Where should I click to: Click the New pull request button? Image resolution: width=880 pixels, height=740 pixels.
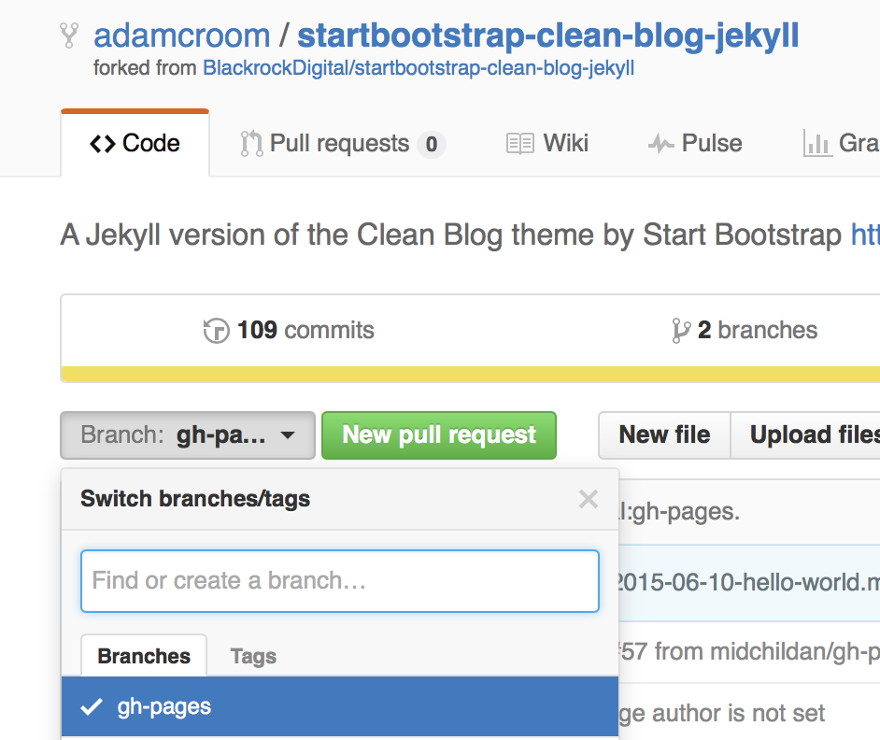click(439, 435)
